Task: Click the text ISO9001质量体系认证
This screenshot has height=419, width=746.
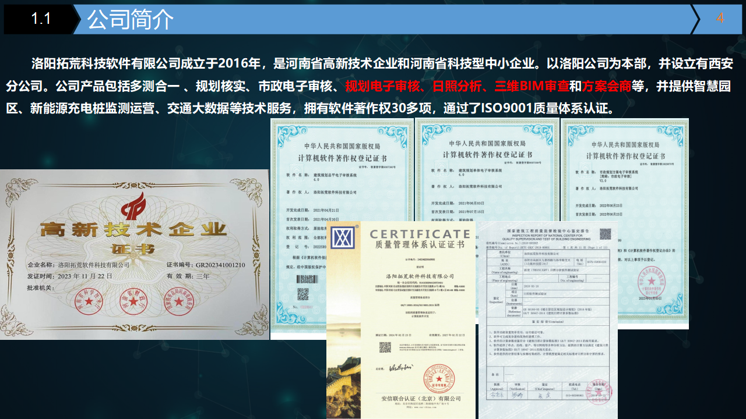Action: [544, 108]
